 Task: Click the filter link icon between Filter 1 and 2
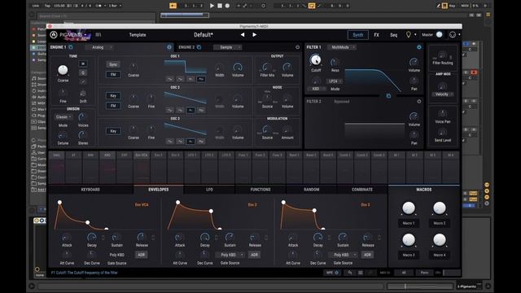click(388, 96)
